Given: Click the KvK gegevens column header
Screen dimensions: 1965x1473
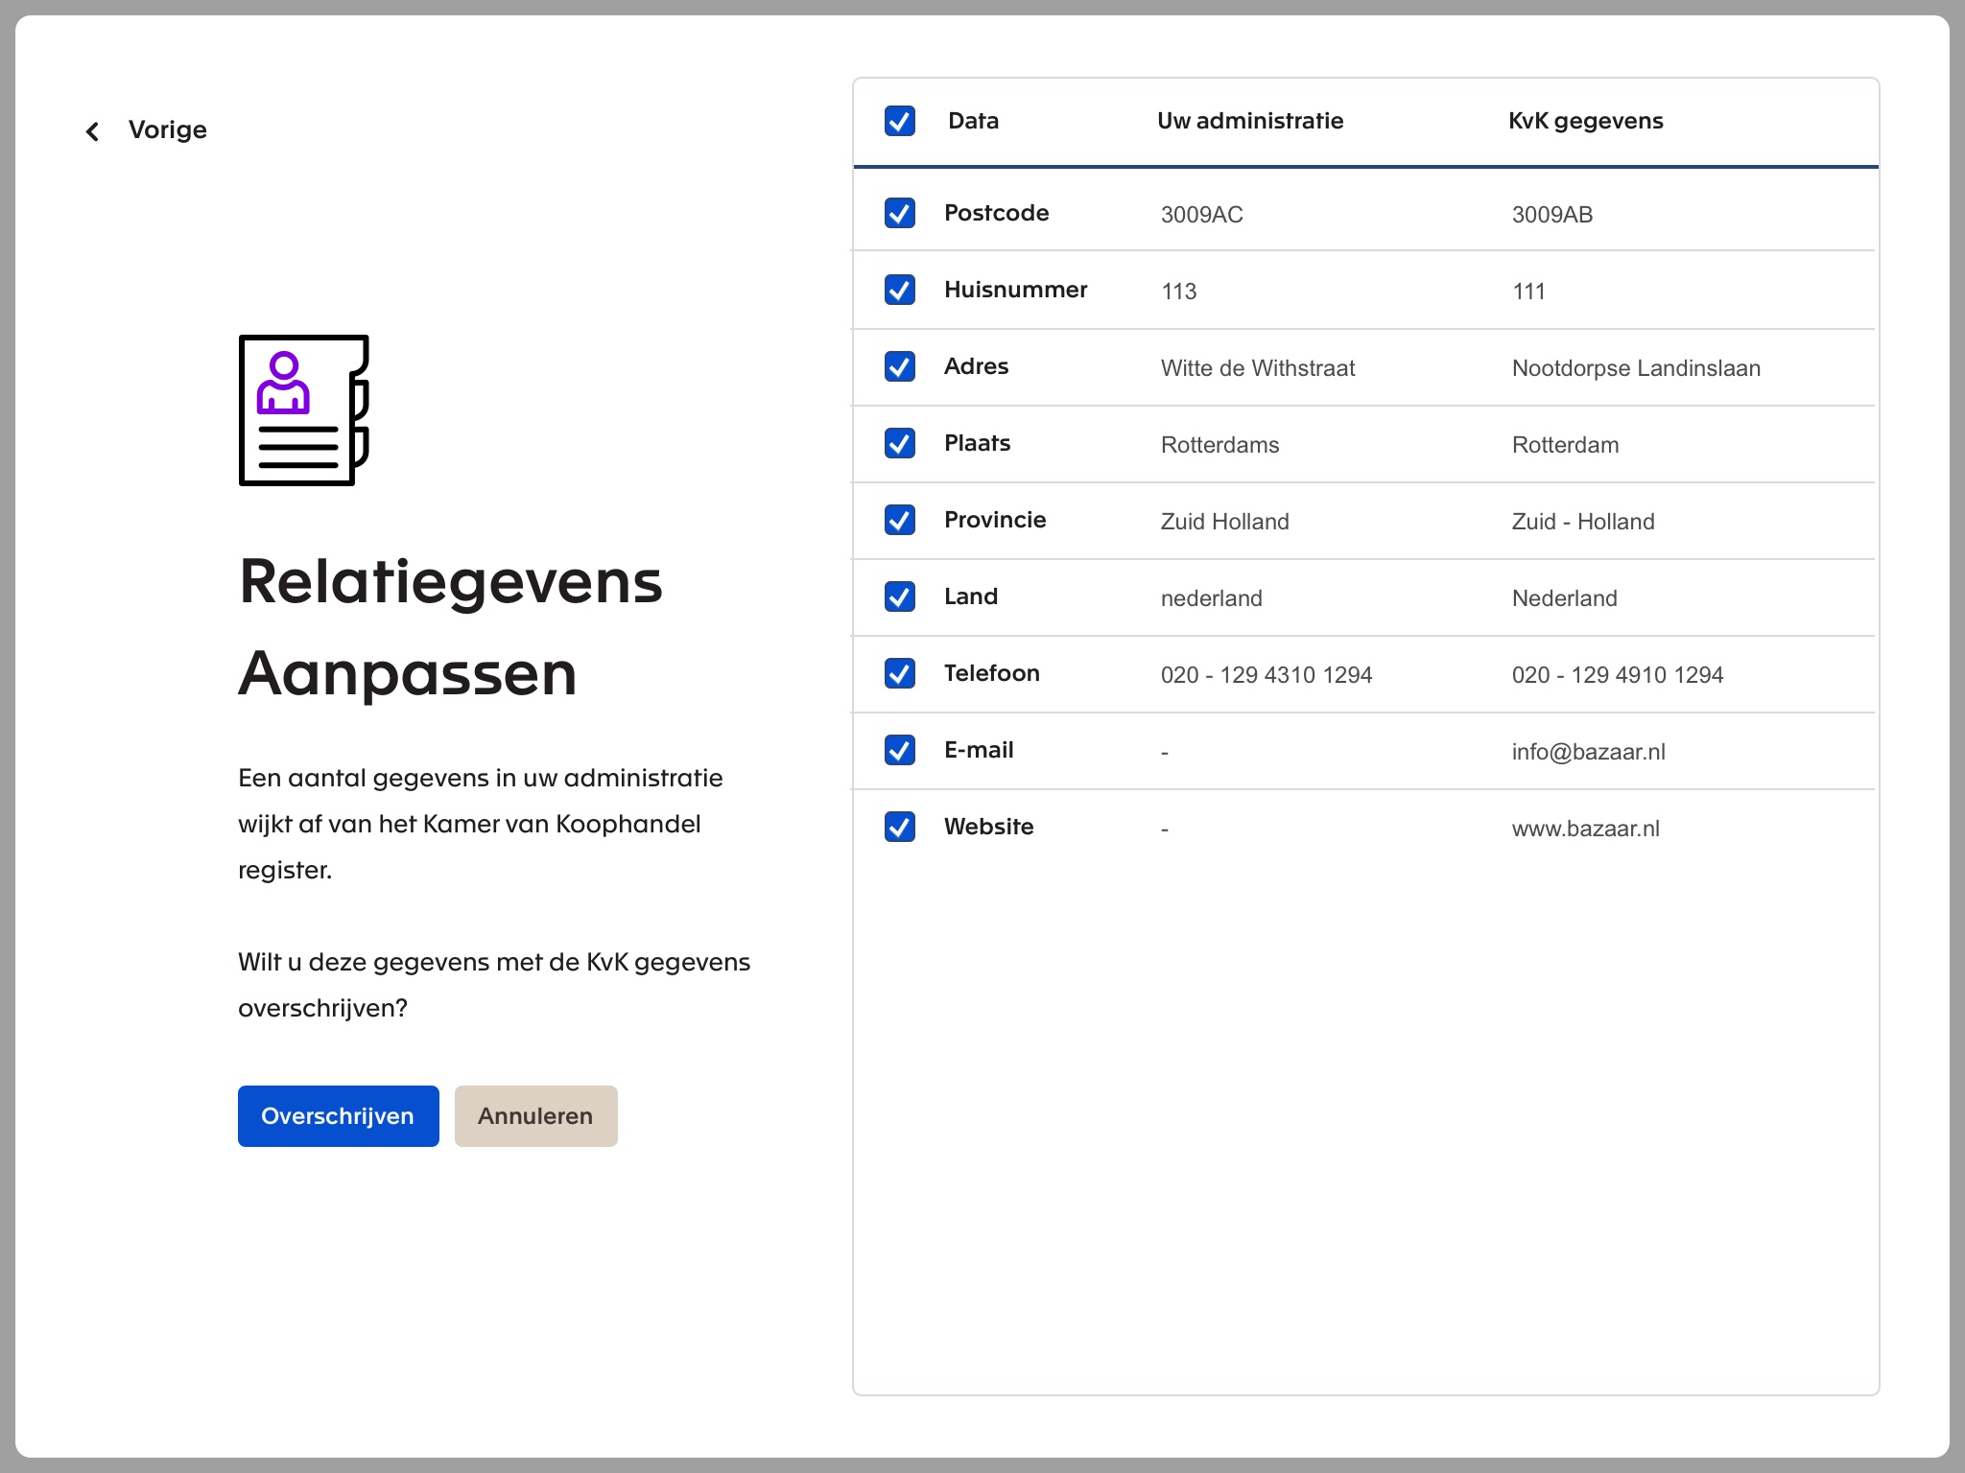Looking at the screenshot, I should pyautogui.click(x=1585, y=121).
